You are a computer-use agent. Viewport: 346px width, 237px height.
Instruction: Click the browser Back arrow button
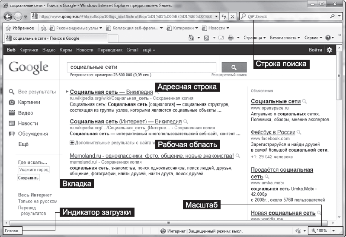click(x=8, y=16)
